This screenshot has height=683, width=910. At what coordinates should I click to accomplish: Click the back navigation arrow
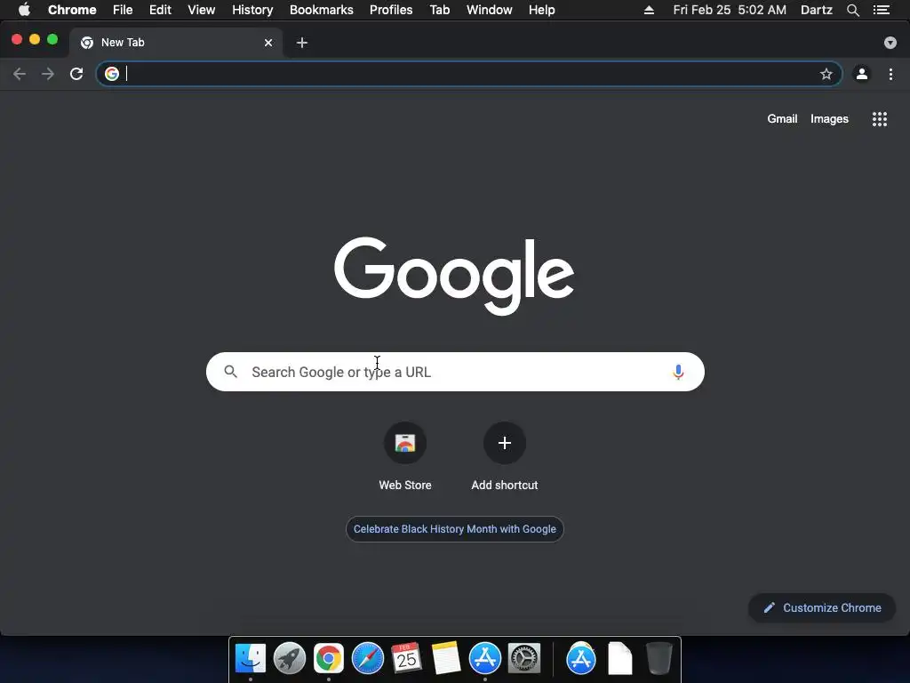click(20, 74)
